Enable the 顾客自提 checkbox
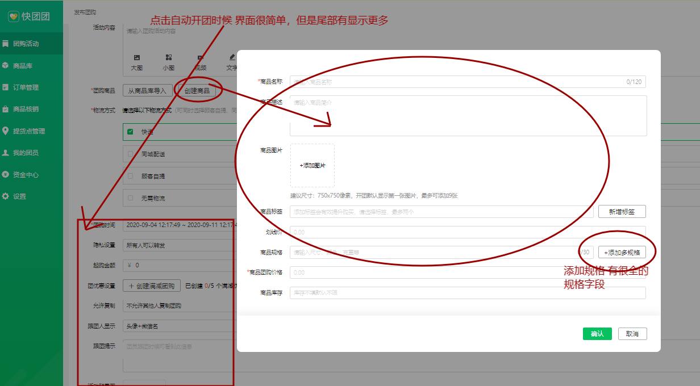This screenshot has height=386, width=700. [x=131, y=176]
